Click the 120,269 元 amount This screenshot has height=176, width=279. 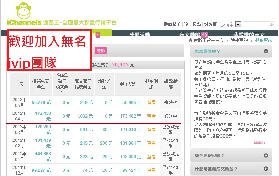(x=43, y=130)
